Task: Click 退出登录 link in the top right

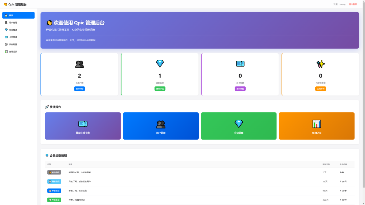Action: tap(352, 4)
